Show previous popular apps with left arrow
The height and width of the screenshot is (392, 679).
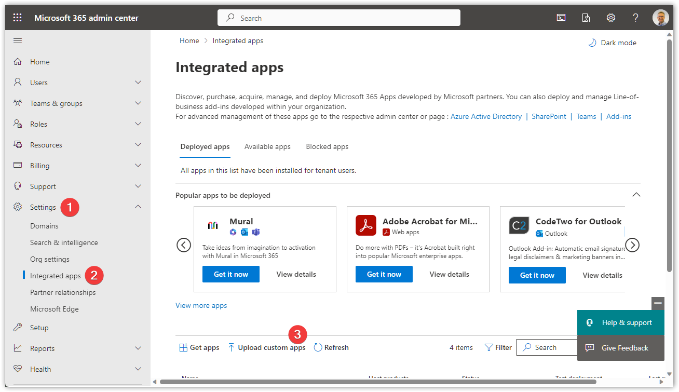pos(184,245)
